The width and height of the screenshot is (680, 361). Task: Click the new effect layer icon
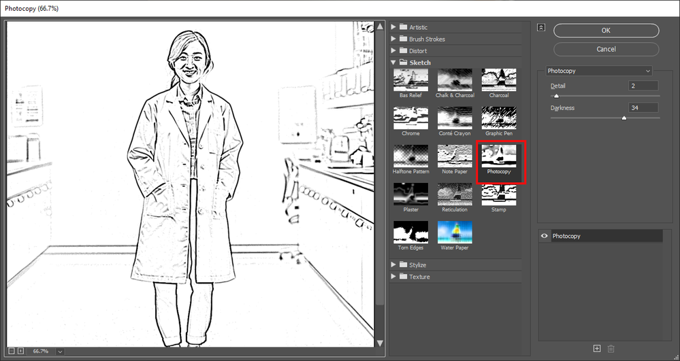[x=597, y=349]
